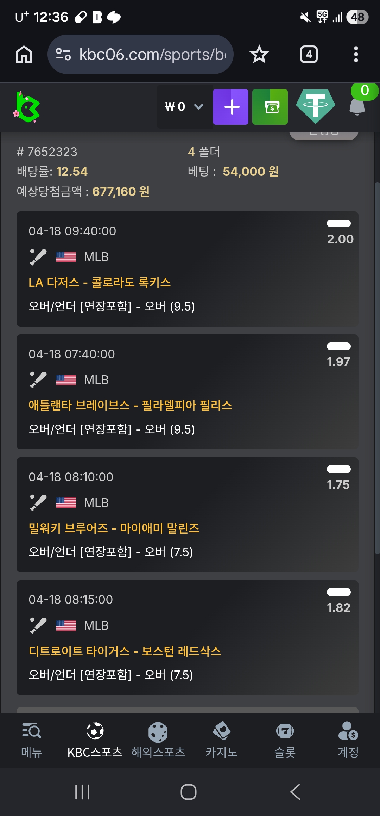
Task: Bookmark this page with the star icon
Action: pos(259,55)
